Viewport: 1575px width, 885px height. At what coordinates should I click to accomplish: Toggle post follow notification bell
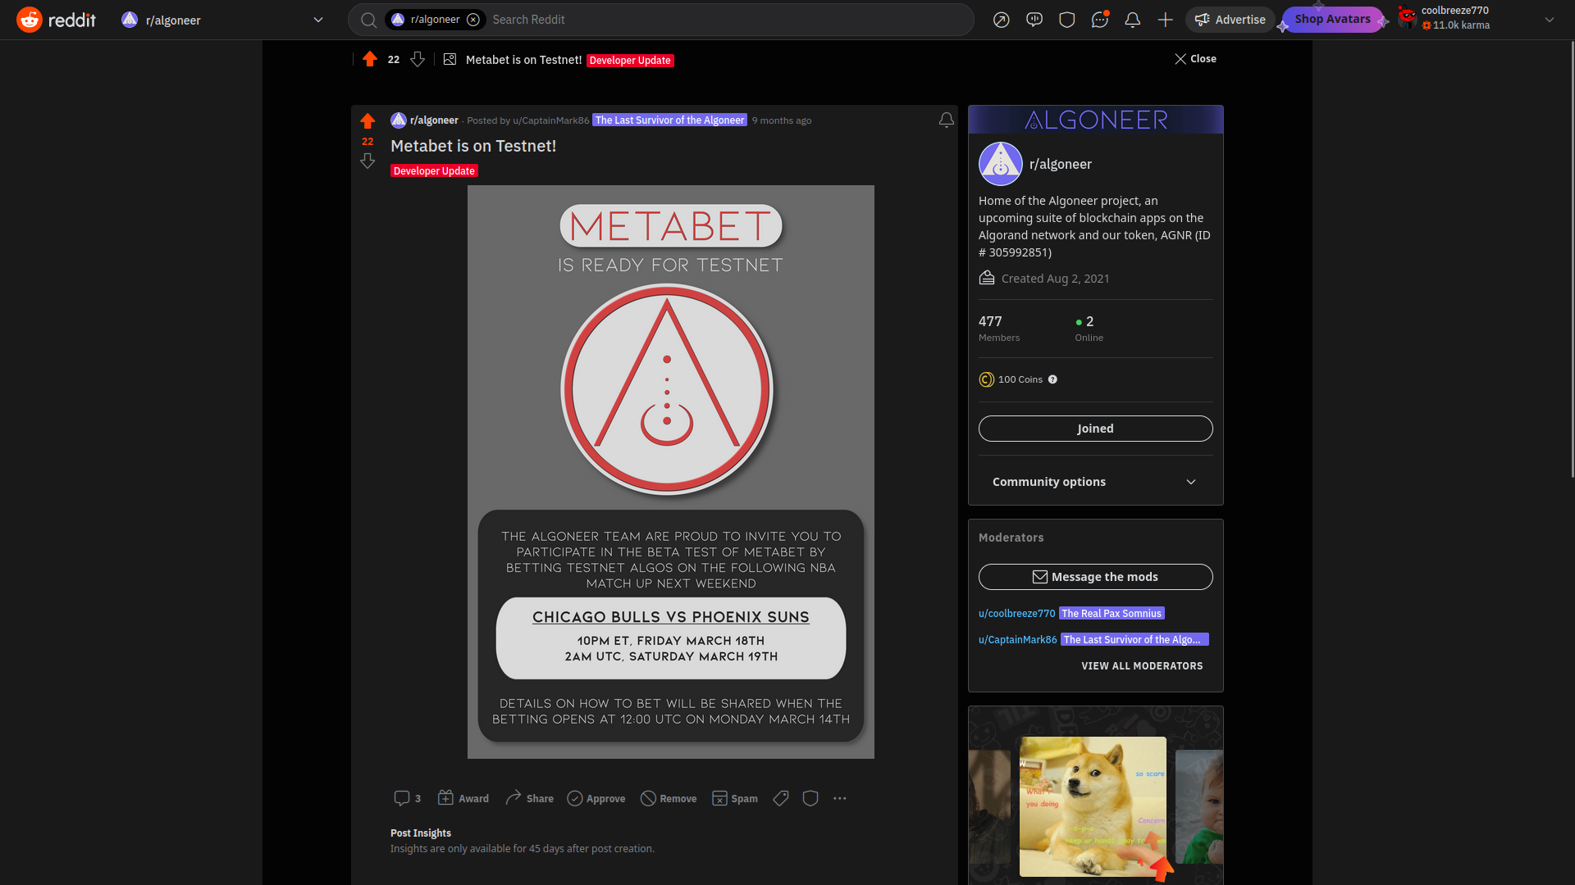tap(946, 120)
